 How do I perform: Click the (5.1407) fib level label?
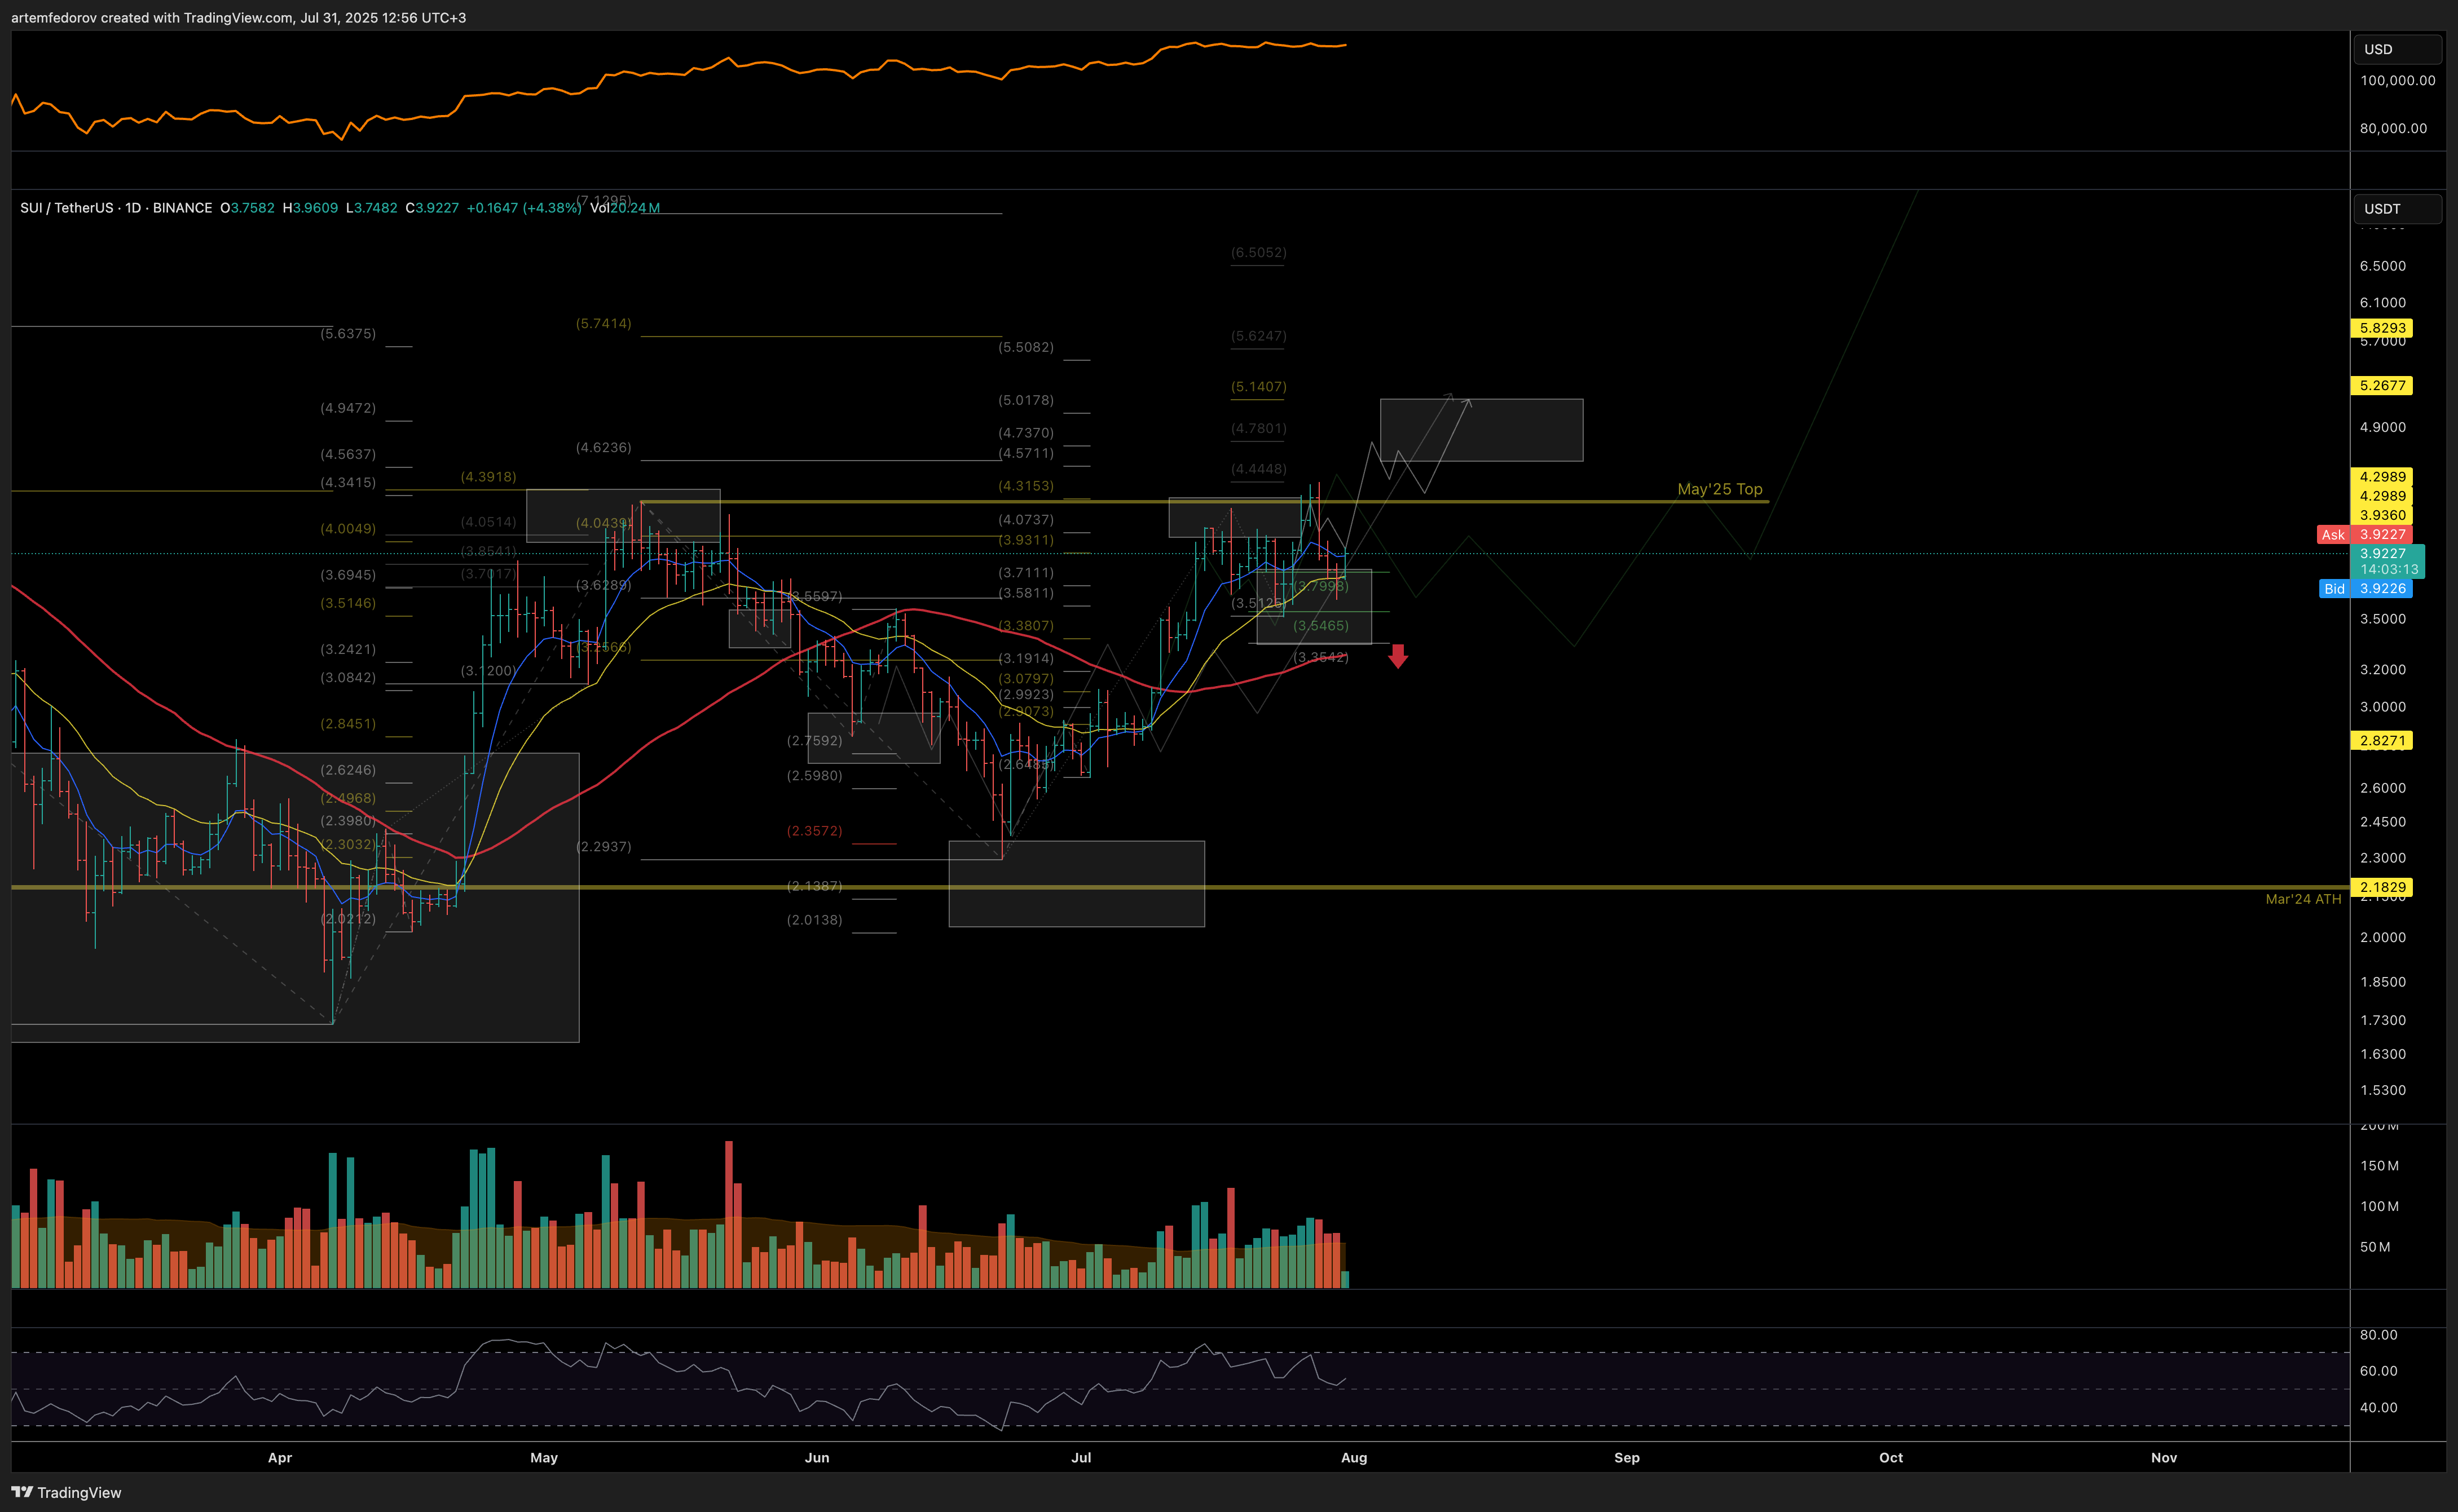point(1259,387)
